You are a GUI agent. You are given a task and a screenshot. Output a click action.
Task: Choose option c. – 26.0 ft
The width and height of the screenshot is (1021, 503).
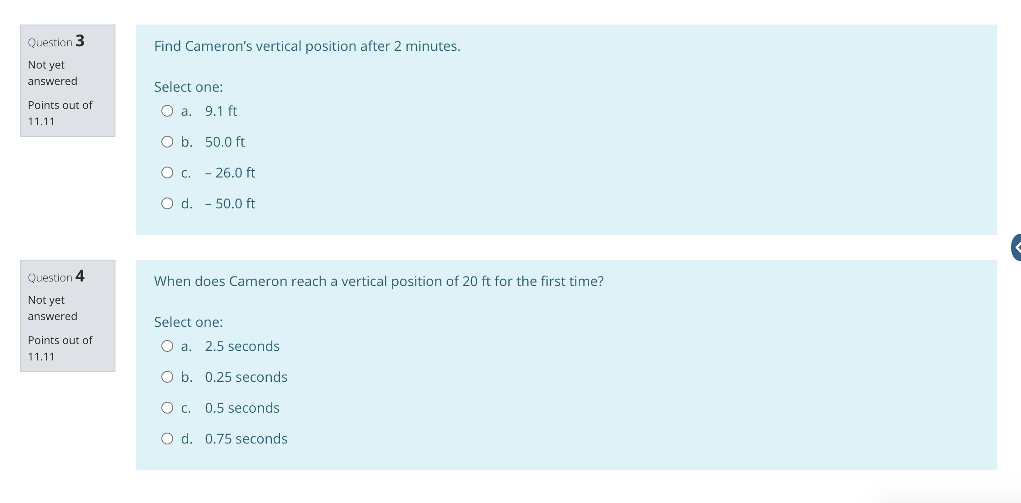(x=168, y=173)
